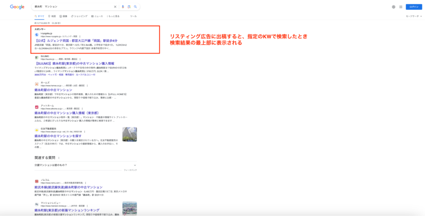Open three-dot menu for マンションレビュー result
The image size is (425, 216).
pyautogui.click(x=87, y=206)
